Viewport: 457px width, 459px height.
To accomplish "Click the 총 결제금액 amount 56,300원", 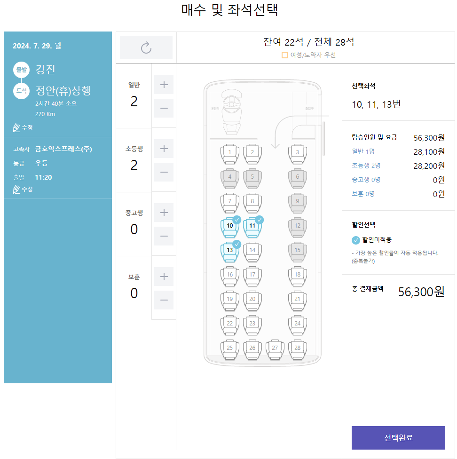I will pos(422,292).
